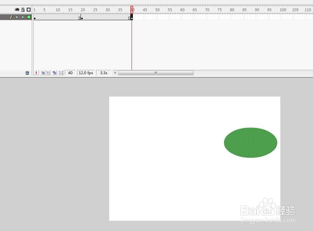Turn on Edit Multiple Frames
The height and width of the screenshot is (231, 313).
click(x=54, y=73)
